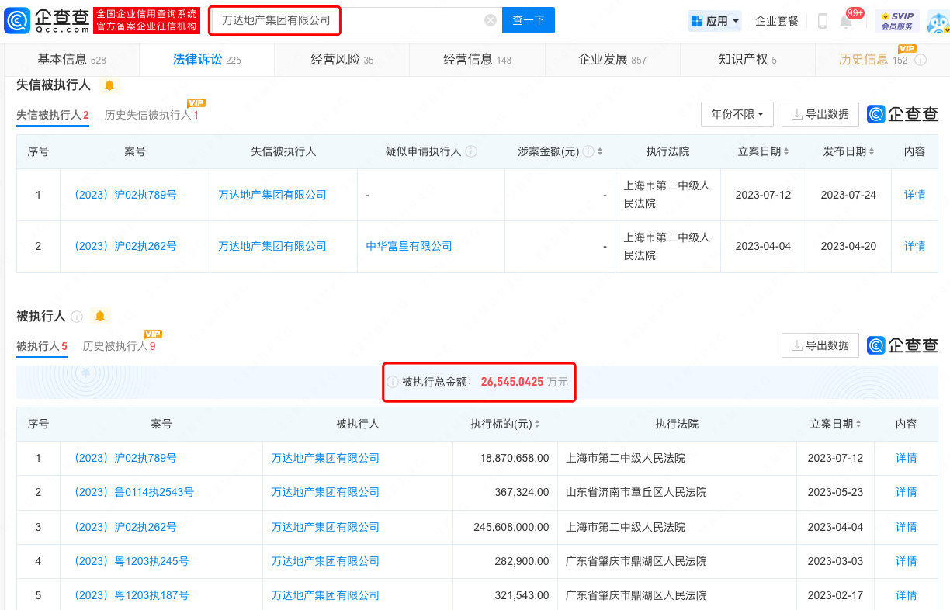The height and width of the screenshot is (610, 950).
Task: Switch to 基本信息 tab
Action: pos(71,60)
